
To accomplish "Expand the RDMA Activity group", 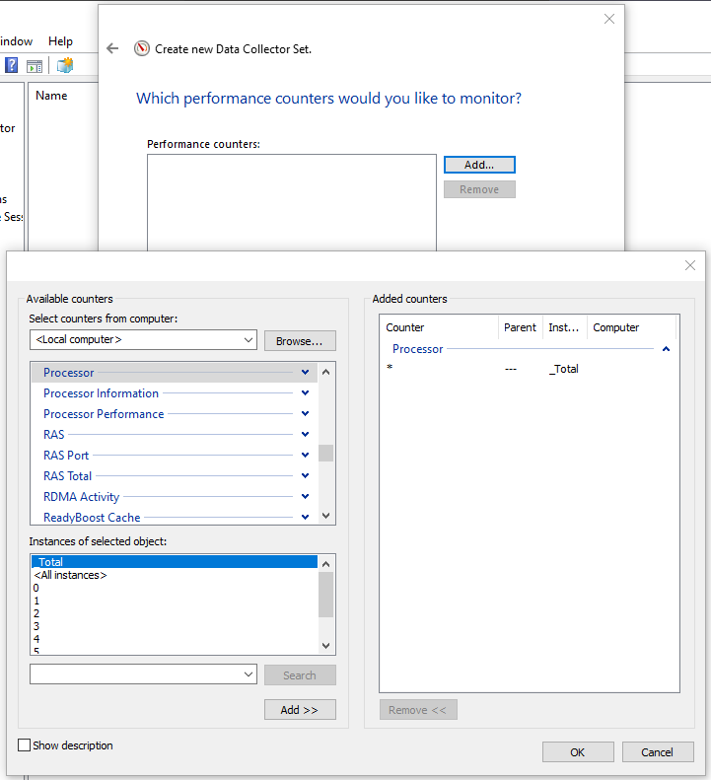I will point(305,496).
